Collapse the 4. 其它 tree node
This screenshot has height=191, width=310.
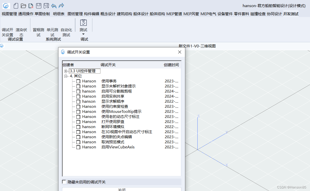66,76
